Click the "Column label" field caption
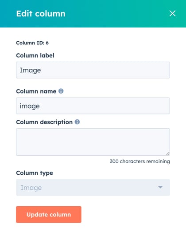This screenshot has width=186, height=232. point(35,55)
